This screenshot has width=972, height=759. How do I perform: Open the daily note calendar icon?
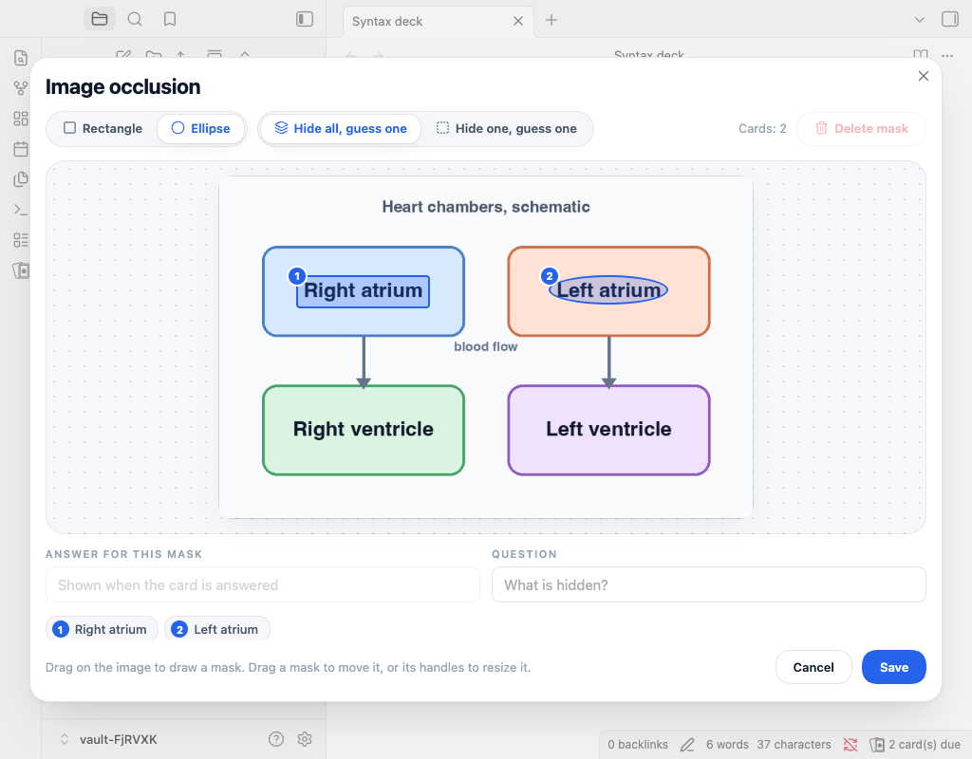[x=21, y=149]
